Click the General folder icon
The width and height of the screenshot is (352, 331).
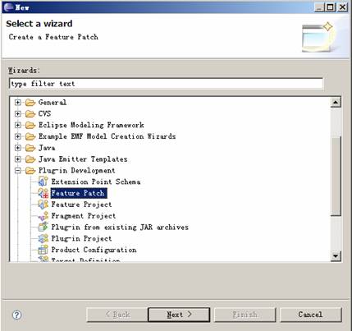coord(30,103)
